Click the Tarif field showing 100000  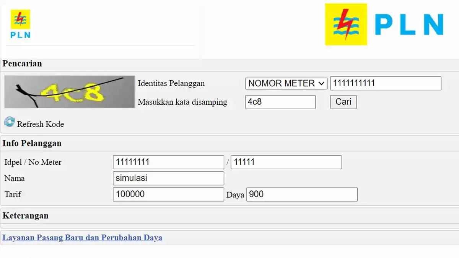pos(168,194)
